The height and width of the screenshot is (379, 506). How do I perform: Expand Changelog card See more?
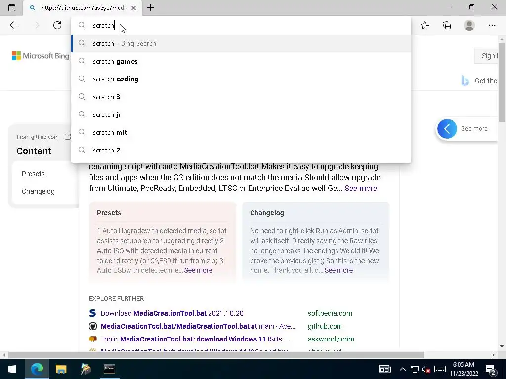click(338, 270)
